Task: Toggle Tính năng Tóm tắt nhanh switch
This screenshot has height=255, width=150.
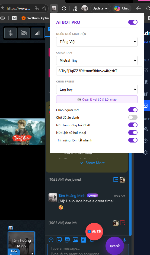Action: coord(133,140)
